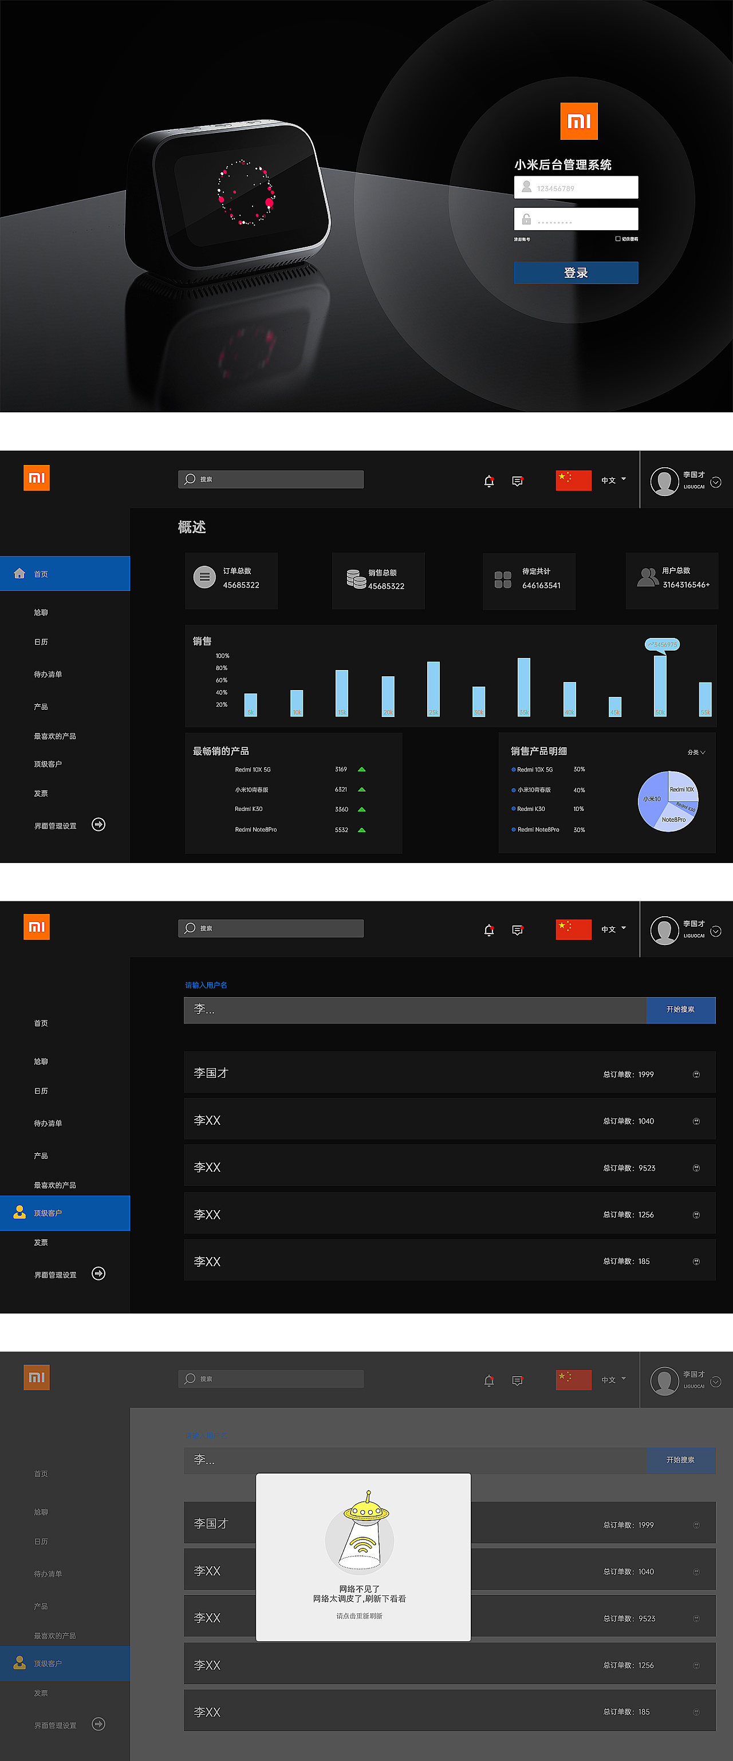Click the 搜索 bar on customer search screen
Image resolution: width=733 pixels, height=1761 pixels.
point(271,928)
